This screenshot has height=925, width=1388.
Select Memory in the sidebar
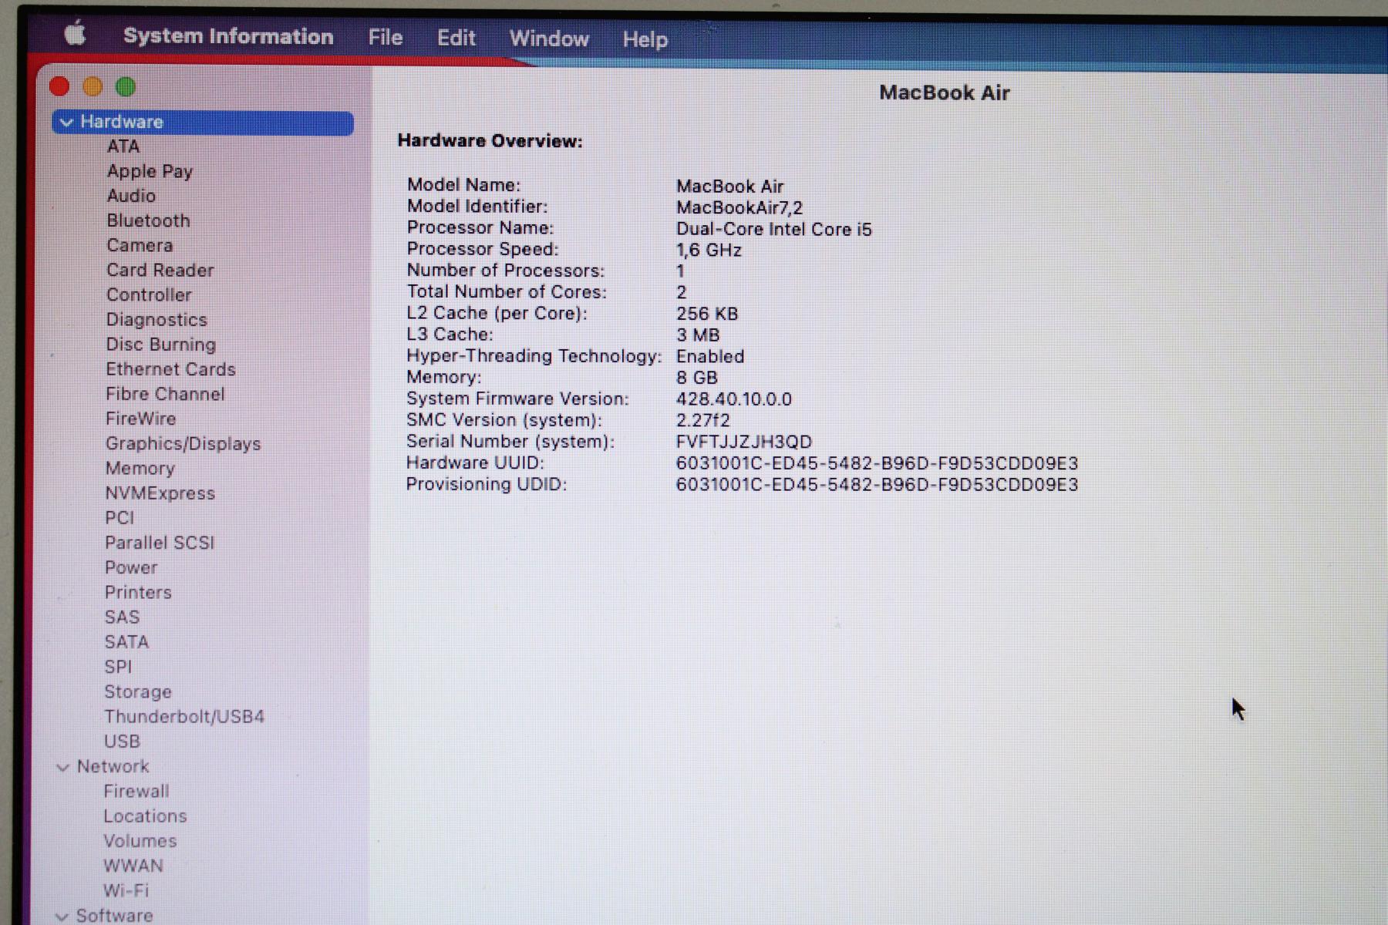[x=140, y=469]
